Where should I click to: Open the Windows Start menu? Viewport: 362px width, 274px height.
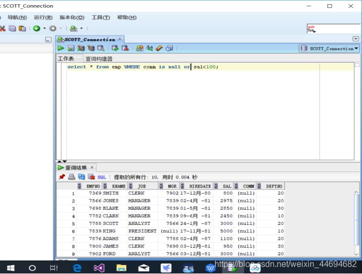10,268
